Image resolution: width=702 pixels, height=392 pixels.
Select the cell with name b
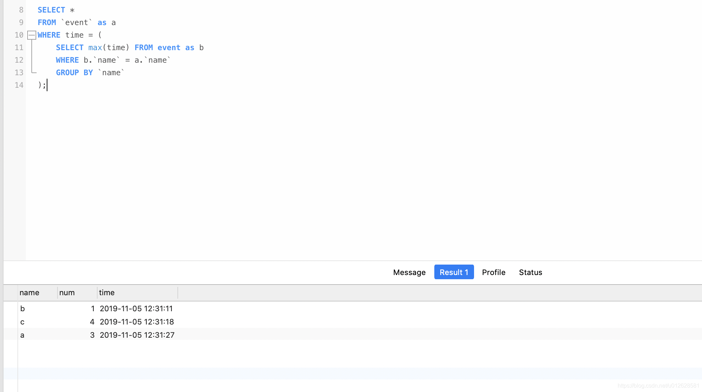point(38,308)
